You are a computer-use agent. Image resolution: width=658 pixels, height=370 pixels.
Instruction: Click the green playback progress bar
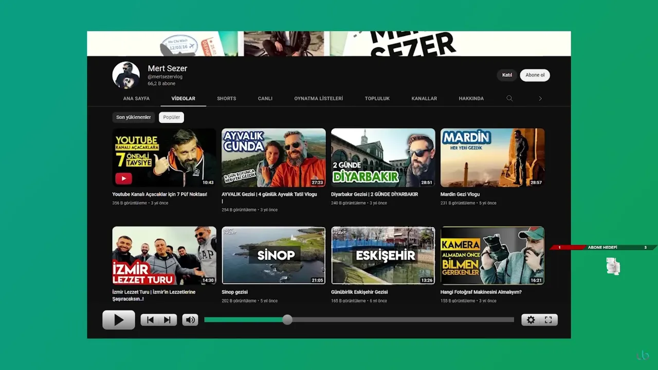[246, 320]
